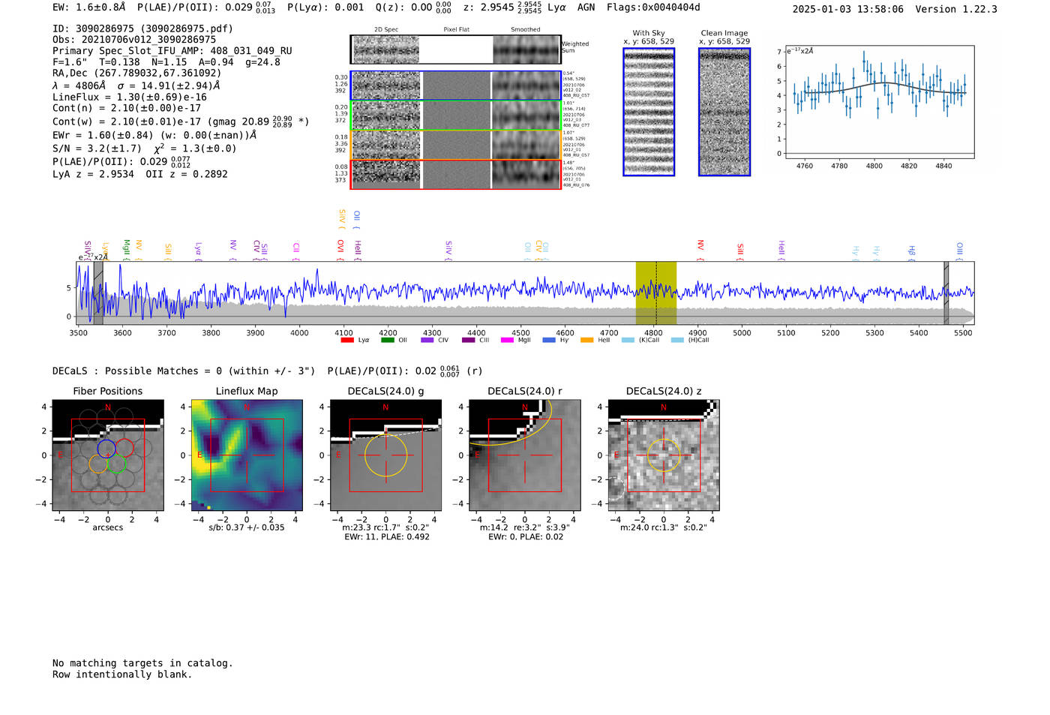Image resolution: width=1050 pixels, height=715 pixels.
Task: Click the 'Version 1.22.3' text
Action: tap(956, 9)
